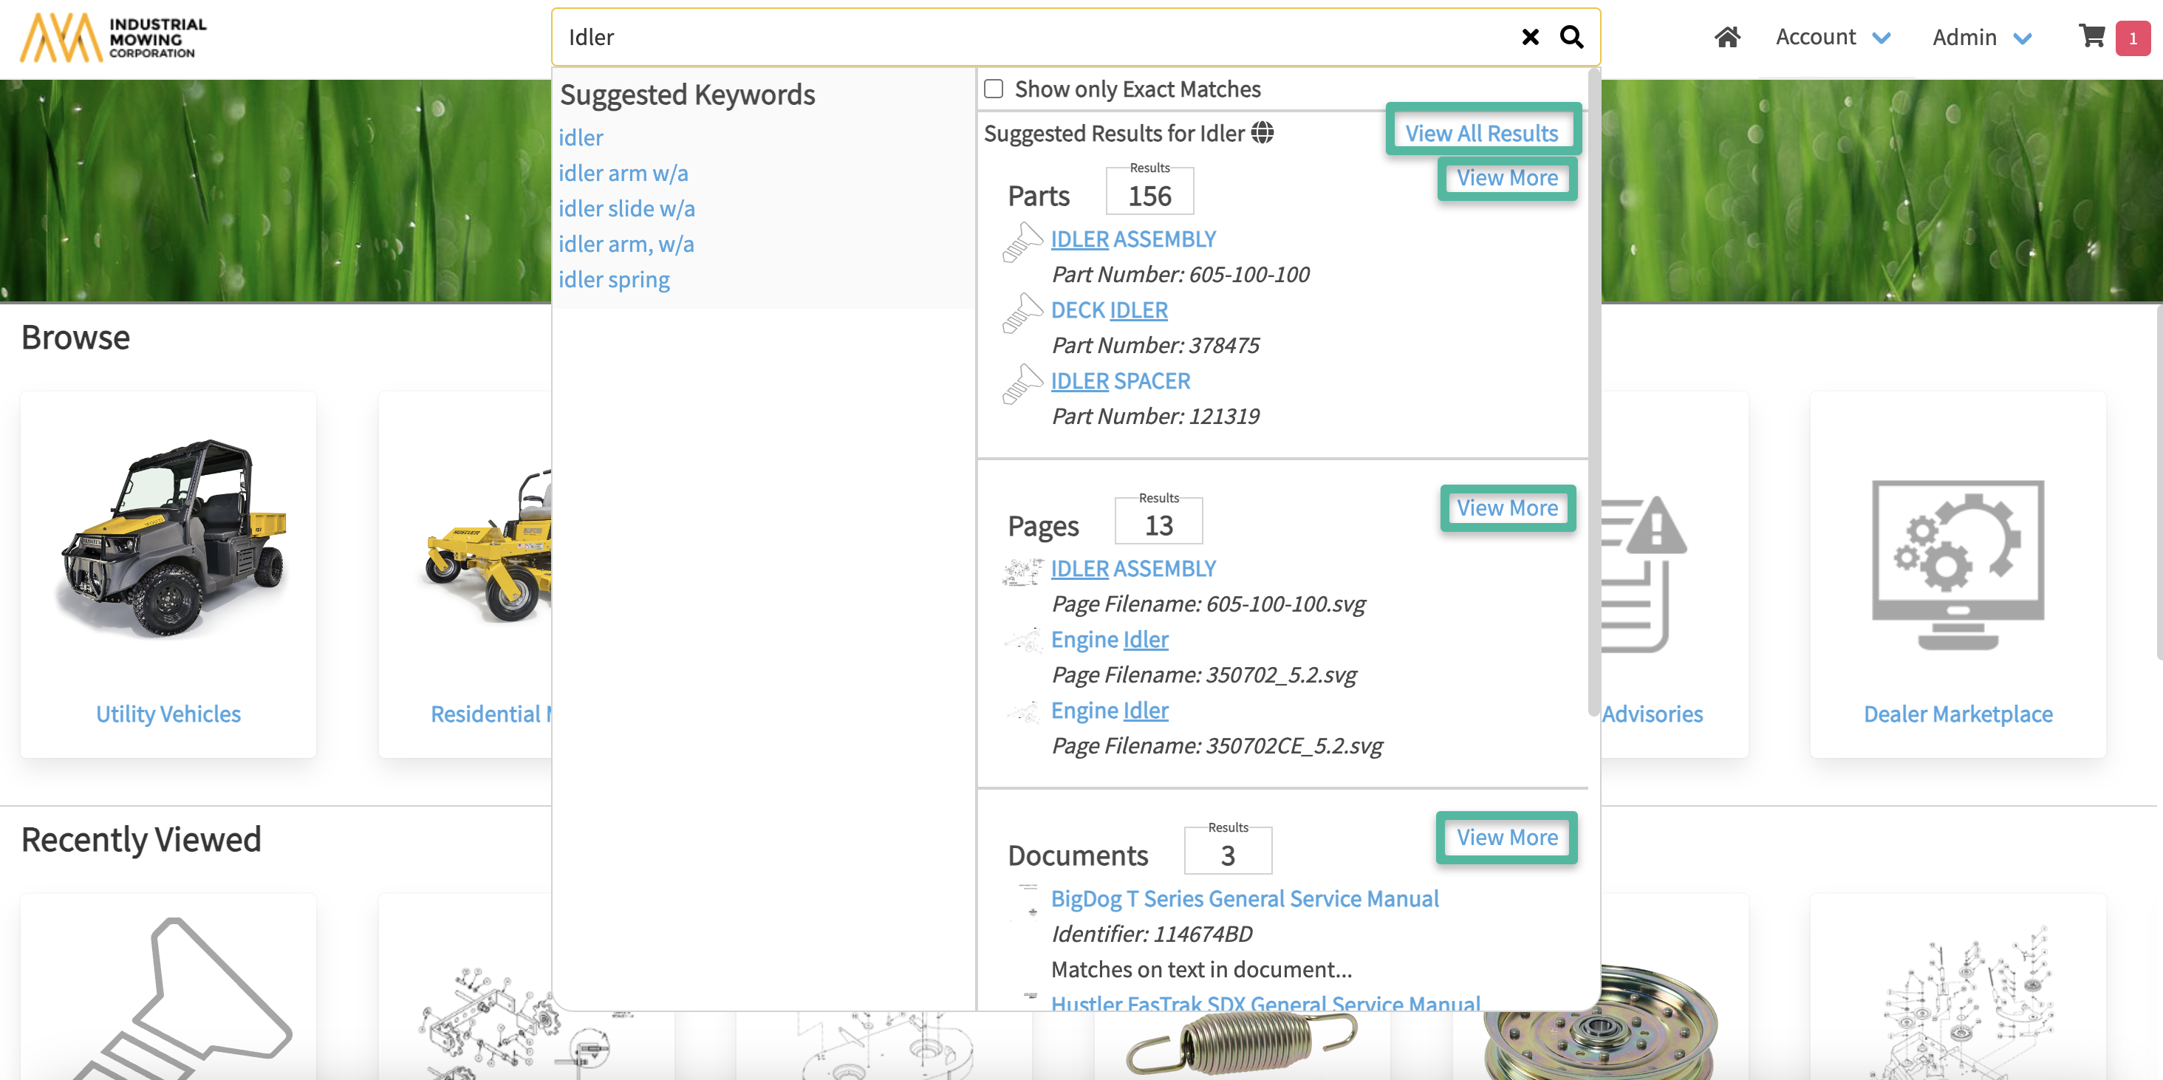Open BigDog T Series General Service Manual
Image resolution: width=2163 pixels, height=1080 pixels.
(1245, 898)
